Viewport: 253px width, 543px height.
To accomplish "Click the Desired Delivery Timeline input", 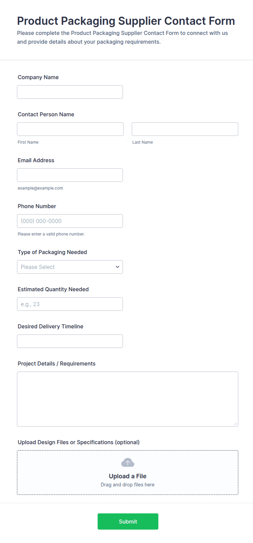I will 70,341.
